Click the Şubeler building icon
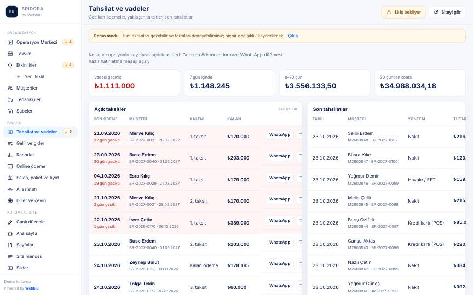This screenshot has width=473, height=295. tap(10, 111)
